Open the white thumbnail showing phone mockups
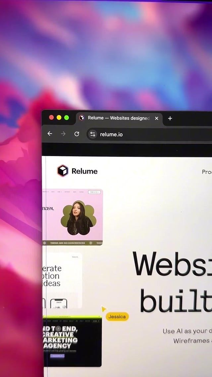Viewport: 212px width, 377px height. (x=63, y=280)
